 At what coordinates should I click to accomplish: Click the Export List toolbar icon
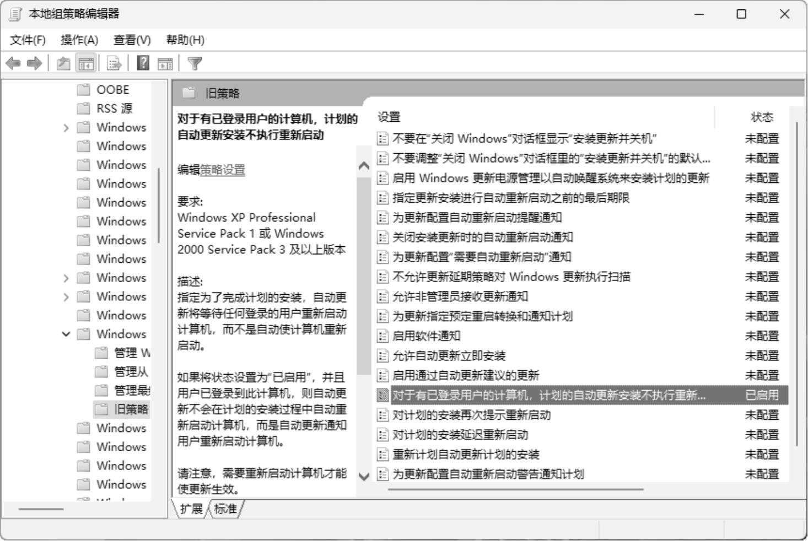pos(114,63)
